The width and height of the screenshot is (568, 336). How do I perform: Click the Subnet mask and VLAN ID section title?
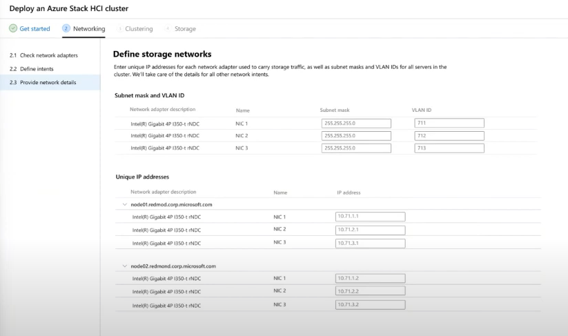pos(150,96)
